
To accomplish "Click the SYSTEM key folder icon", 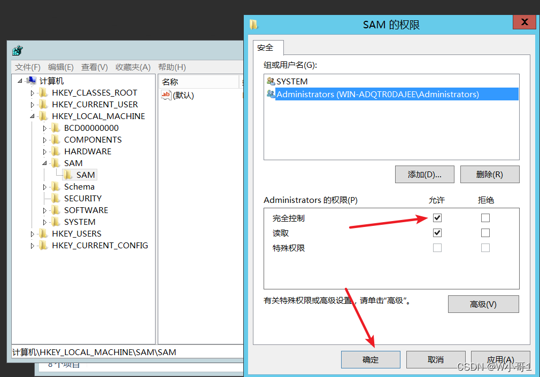I will 56,222.
